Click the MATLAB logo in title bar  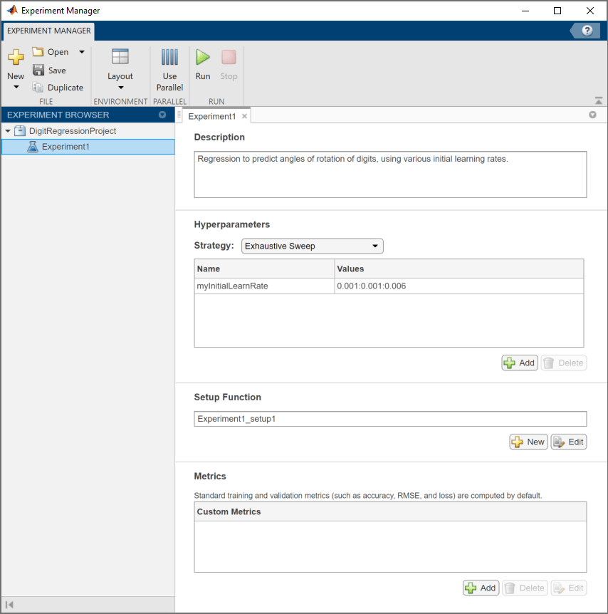click(12, 10)
